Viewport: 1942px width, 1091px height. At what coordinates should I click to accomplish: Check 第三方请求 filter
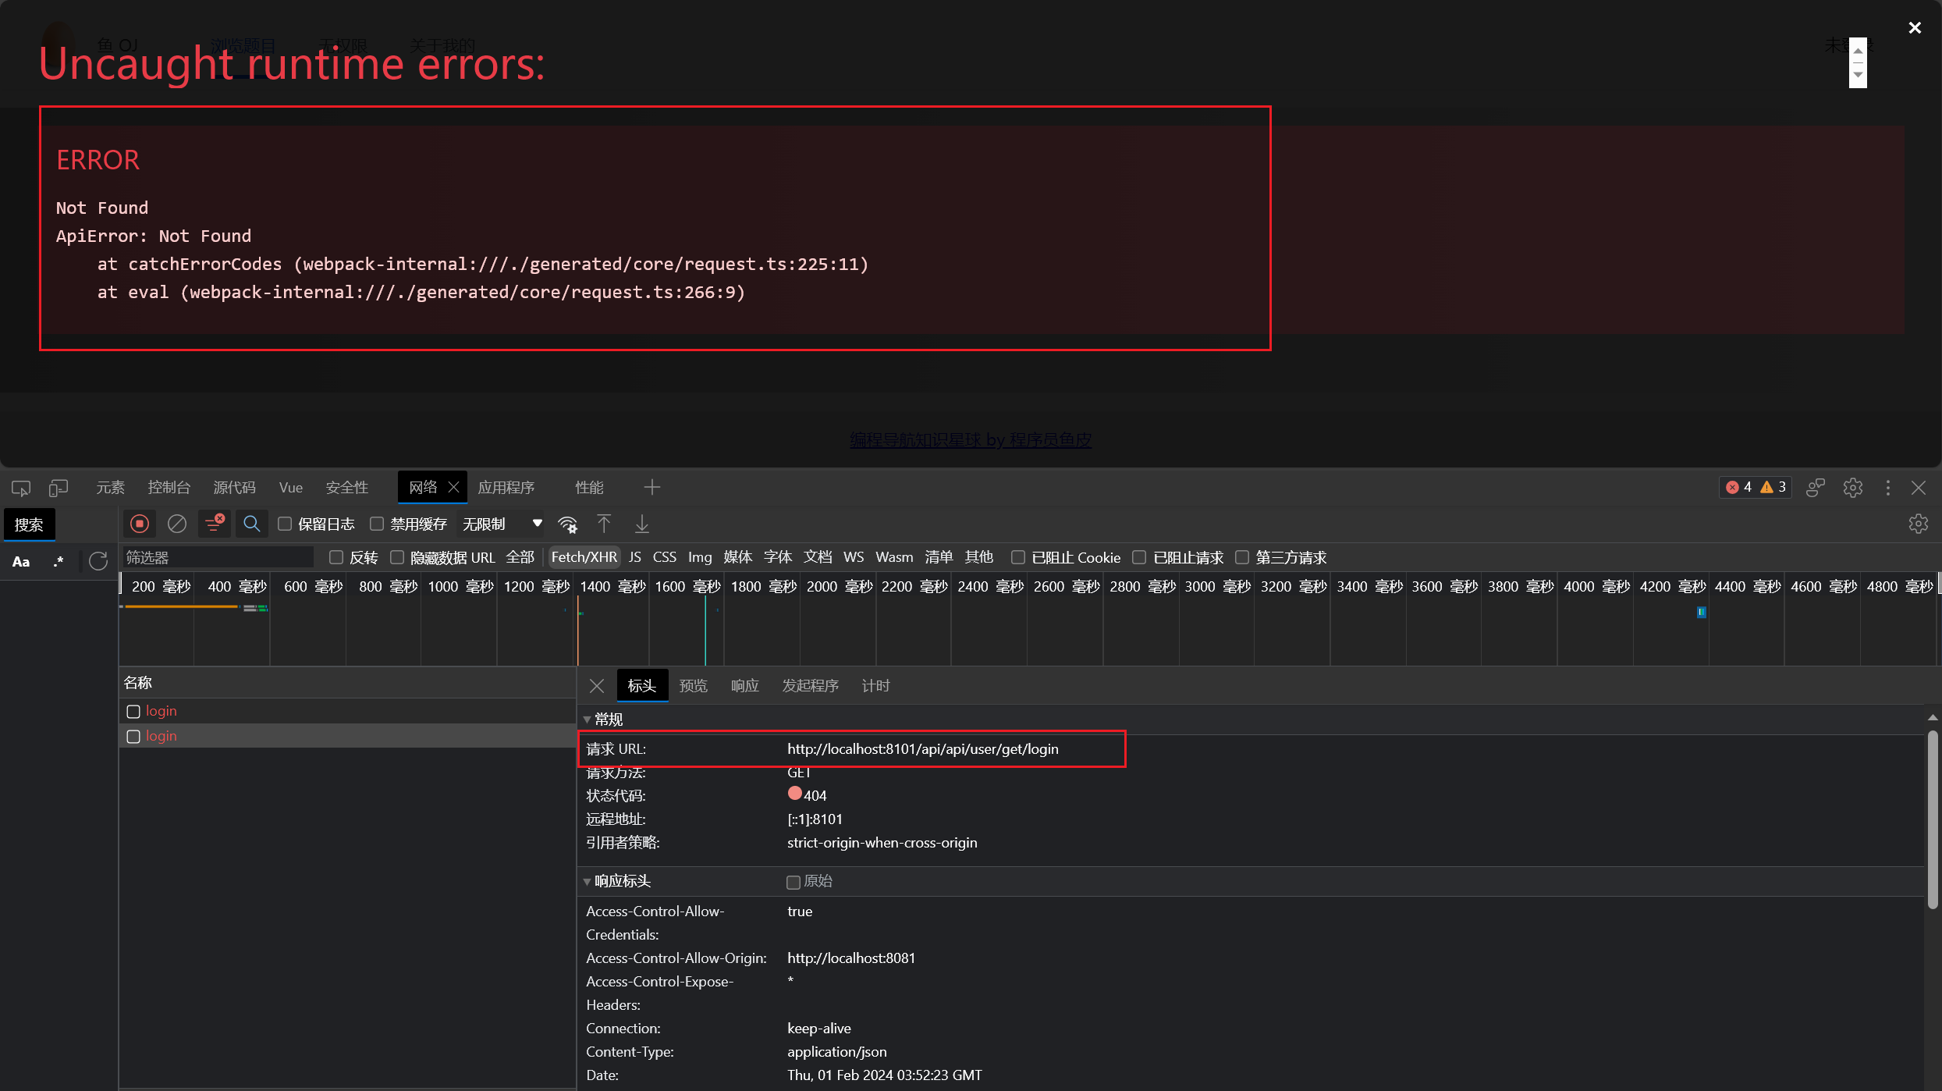pyautogui.click(x=1242, y=557)
